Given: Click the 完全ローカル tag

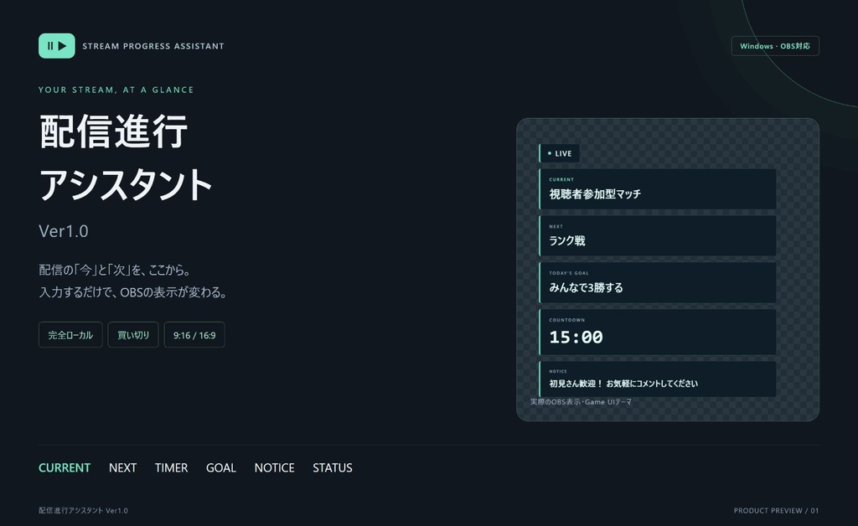Looking at the screenshot, I should (x=70, y=335).
